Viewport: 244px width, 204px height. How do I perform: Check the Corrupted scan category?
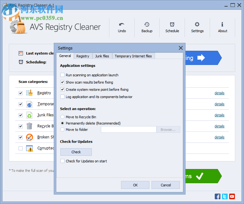pyautogui.click(x=20, y=148)
